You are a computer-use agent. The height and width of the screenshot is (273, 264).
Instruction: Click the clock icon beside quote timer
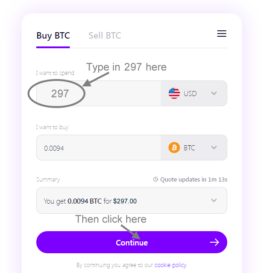tap(156, 179)
